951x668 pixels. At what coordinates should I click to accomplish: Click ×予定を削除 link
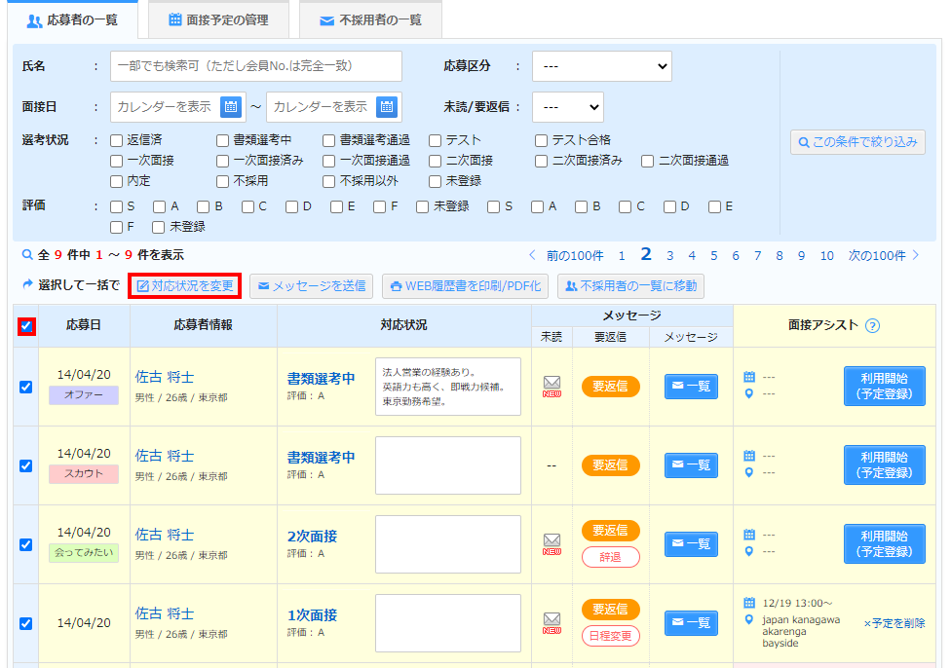coord(894,623)
